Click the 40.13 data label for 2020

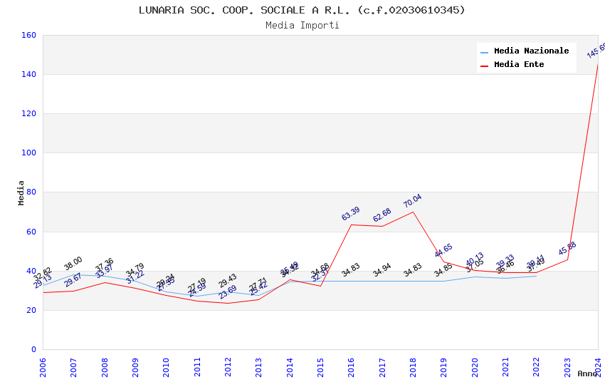[x=475, y=259]
